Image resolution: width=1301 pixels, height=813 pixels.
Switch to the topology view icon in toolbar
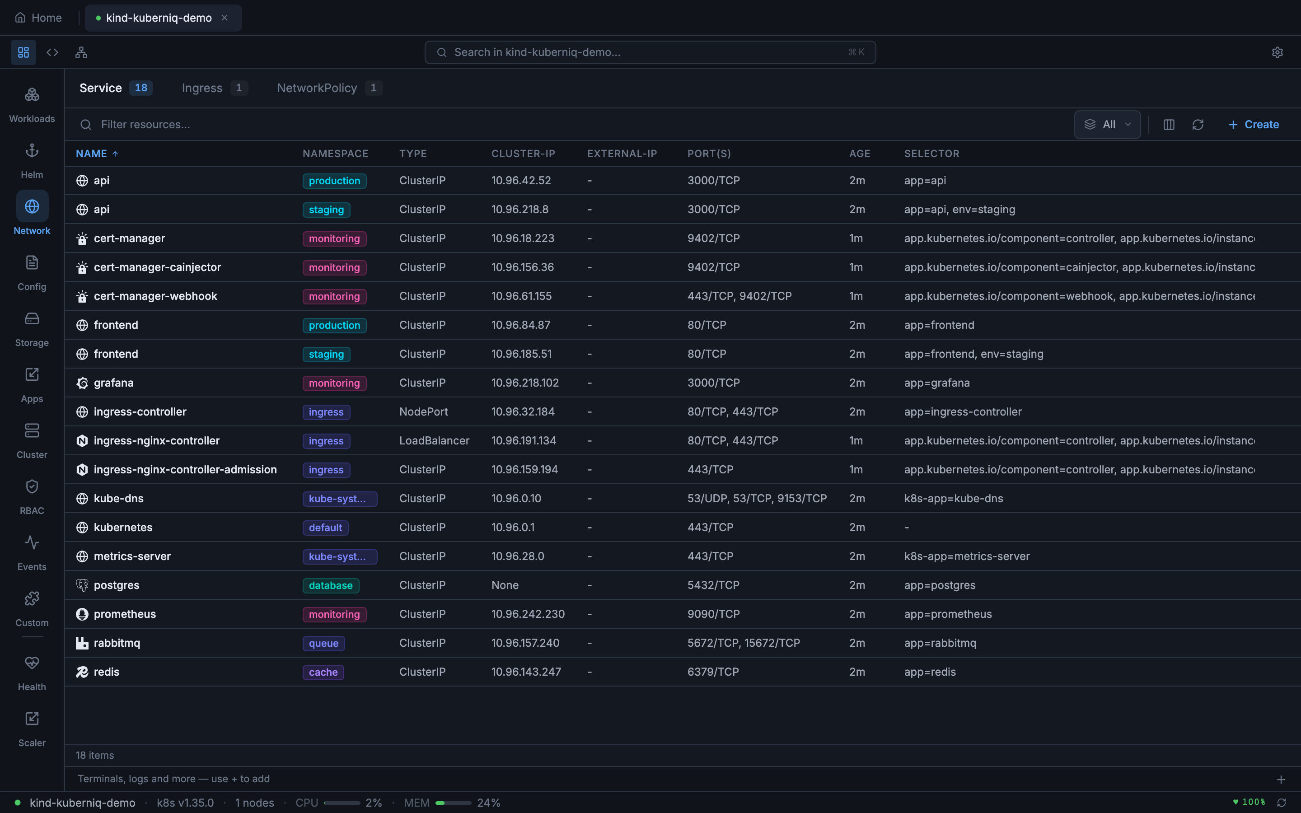pyautogui.click(x=81, y=52)
